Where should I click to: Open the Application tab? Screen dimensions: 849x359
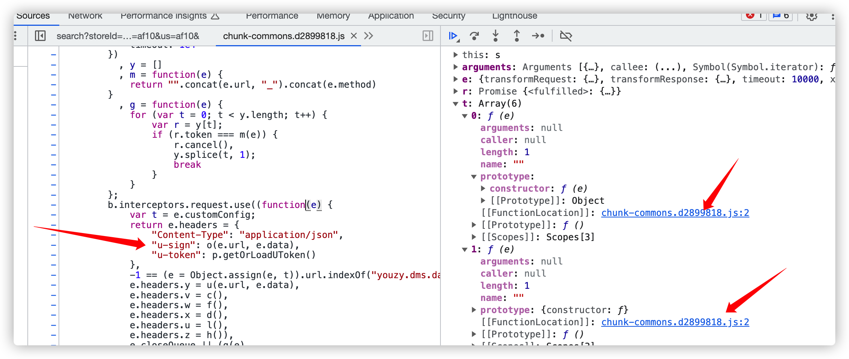tap(391, 16)
